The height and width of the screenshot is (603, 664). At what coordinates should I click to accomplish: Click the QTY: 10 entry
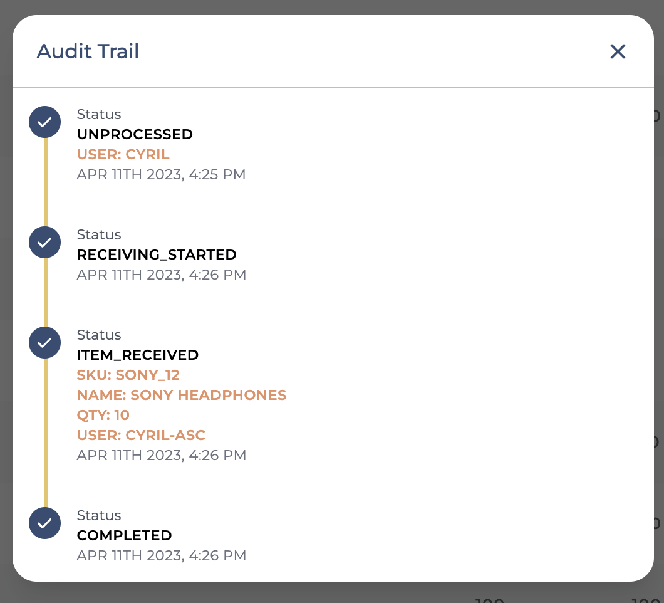coord(103,415)
